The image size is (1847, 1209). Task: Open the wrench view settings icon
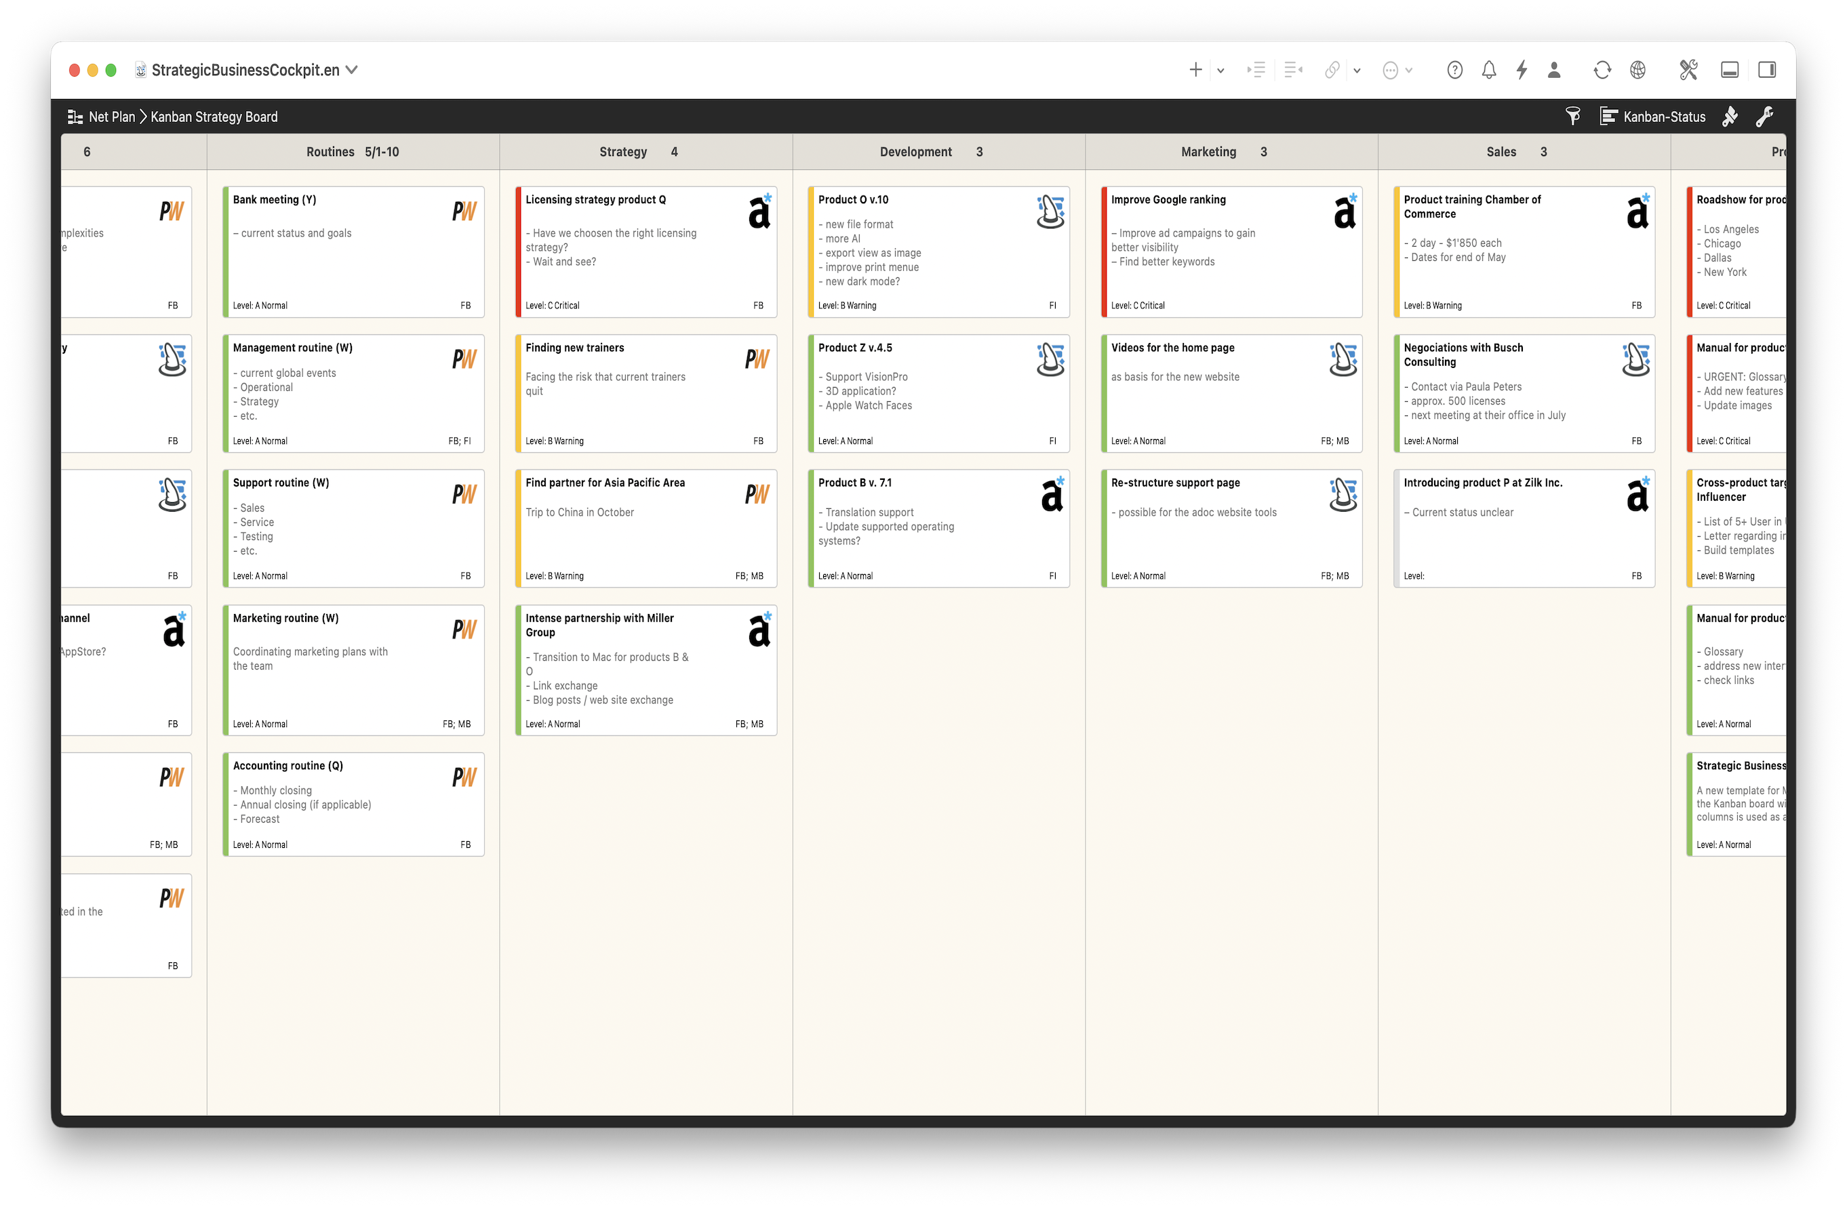click(1765, 117)
